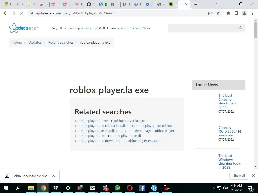
Task: Go to Updates breadcrumb
Action: (x=35, y=42)
